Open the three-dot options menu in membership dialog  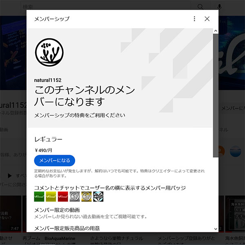pos(194,19)
